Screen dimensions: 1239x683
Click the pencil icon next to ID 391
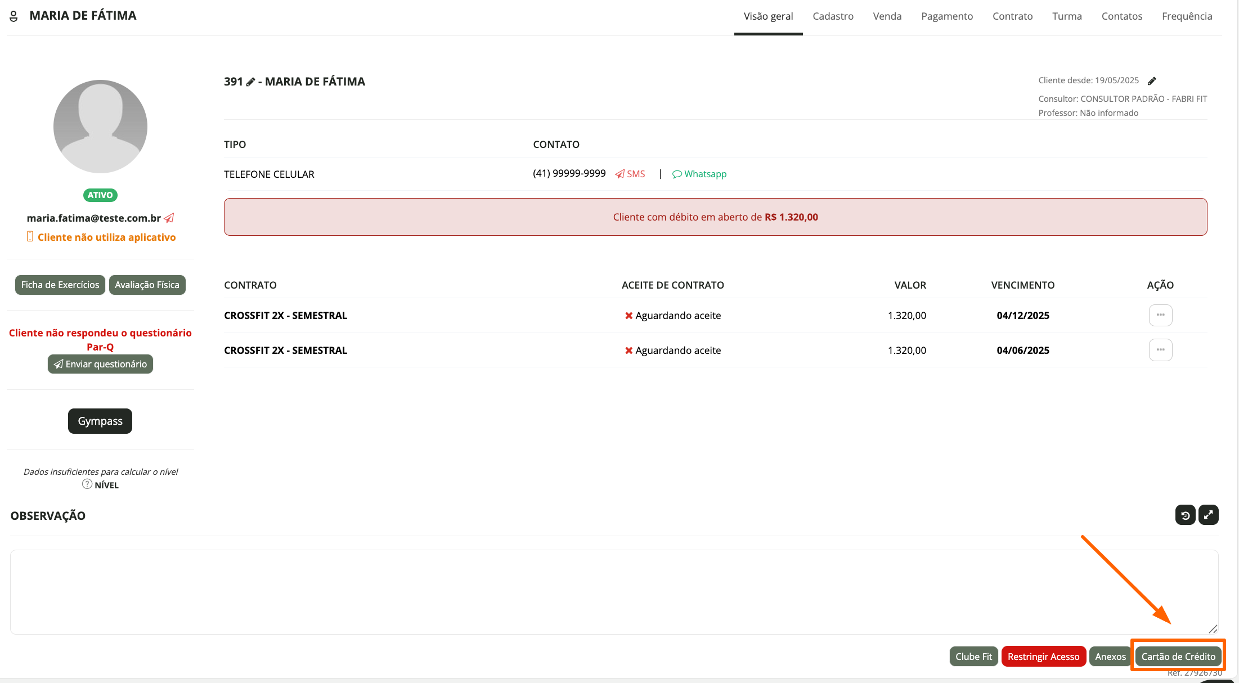click(250, 82)
